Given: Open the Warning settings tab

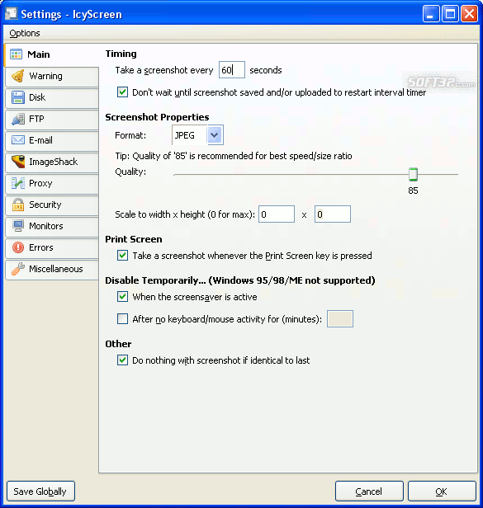Looking at the screenshot, I should (52, 76).
